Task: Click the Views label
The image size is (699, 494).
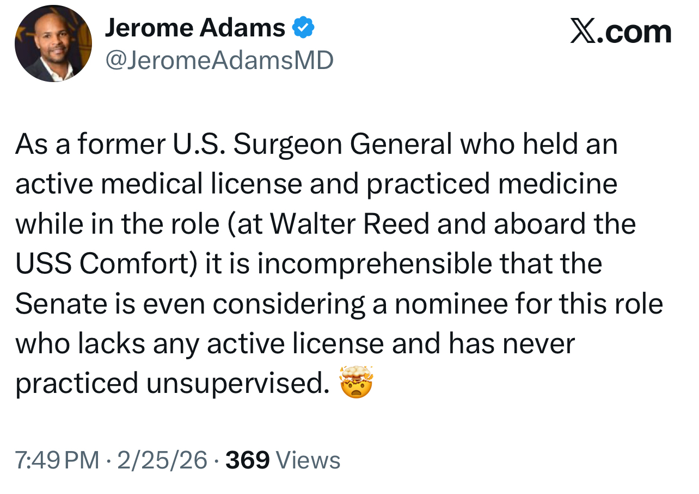Action: pos(308,460)
